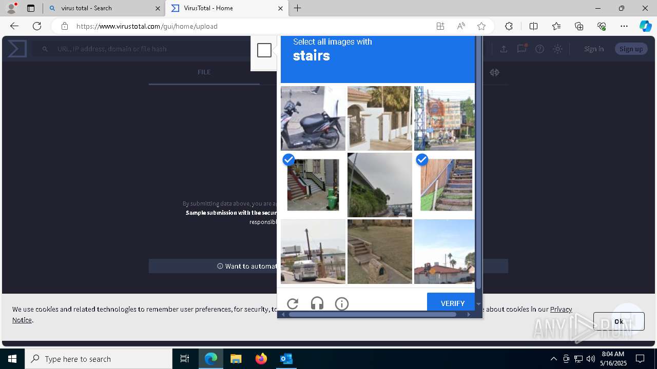Click the address bar URL
Image resolution: width=657 pixels, height=369 pixels.
(x=147, y=26)
